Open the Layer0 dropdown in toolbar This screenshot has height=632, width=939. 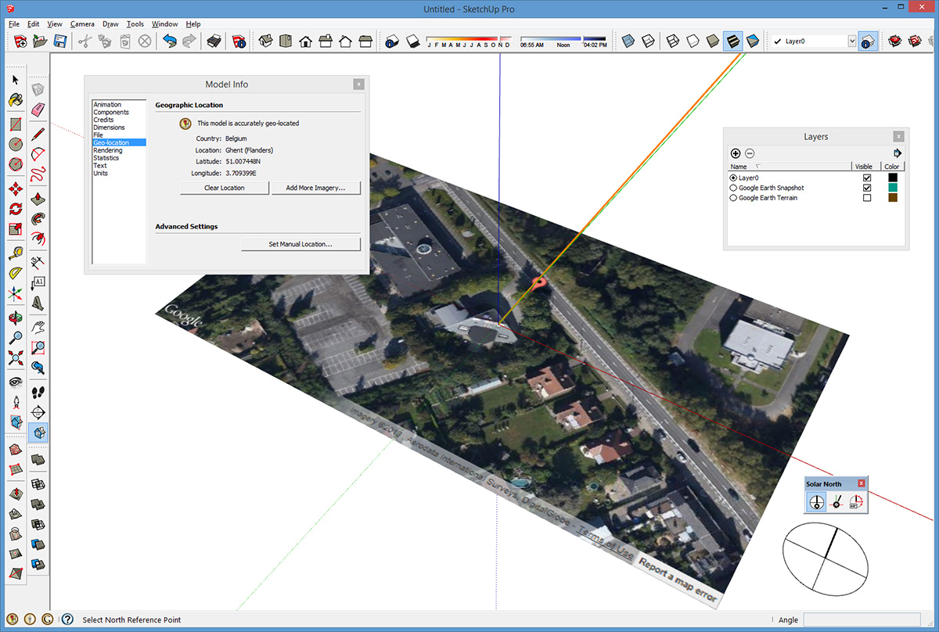pos(852,41)
